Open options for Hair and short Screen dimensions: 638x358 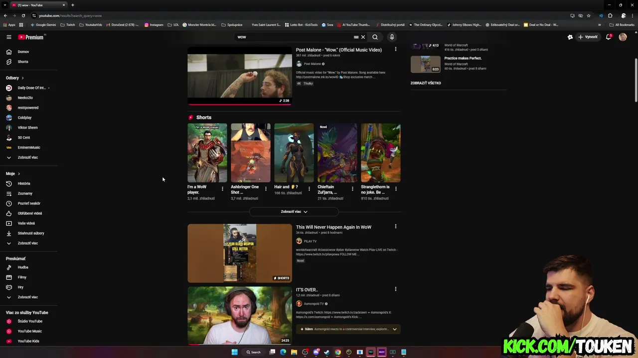click(309, 189)
